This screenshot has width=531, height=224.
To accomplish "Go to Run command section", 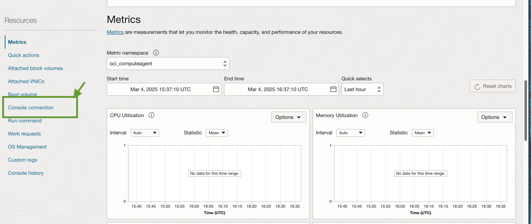I will [25, 121].
